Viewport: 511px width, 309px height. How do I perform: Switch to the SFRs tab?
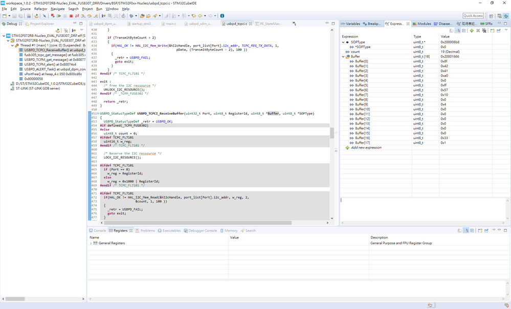[x=486, y=24]
